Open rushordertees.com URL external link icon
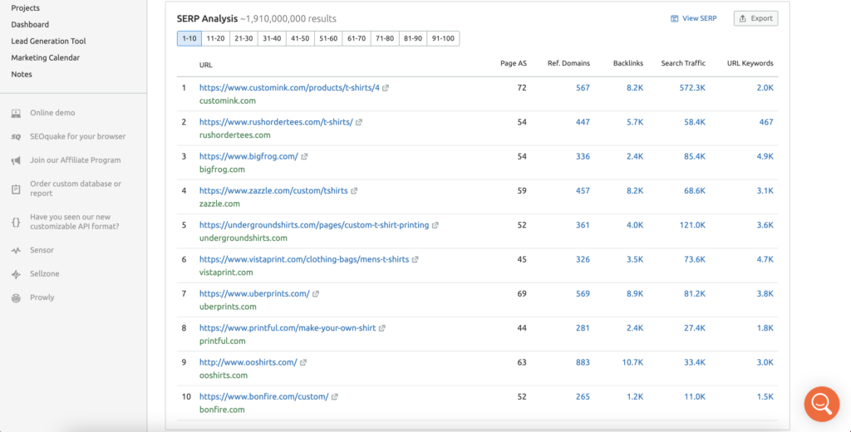This screenshot has height=432, width=851. [359, 122]
